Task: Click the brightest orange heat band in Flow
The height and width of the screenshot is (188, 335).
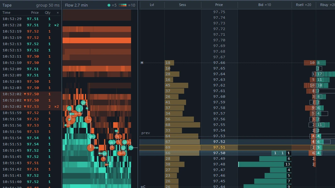Action: click(x=97, y=40)
